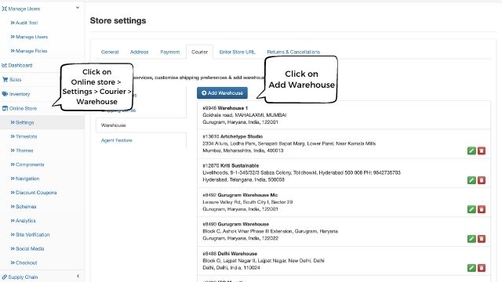Open the Returns & Cancellations tab
The image size is (502, 282).
click(x=293, y=52)
